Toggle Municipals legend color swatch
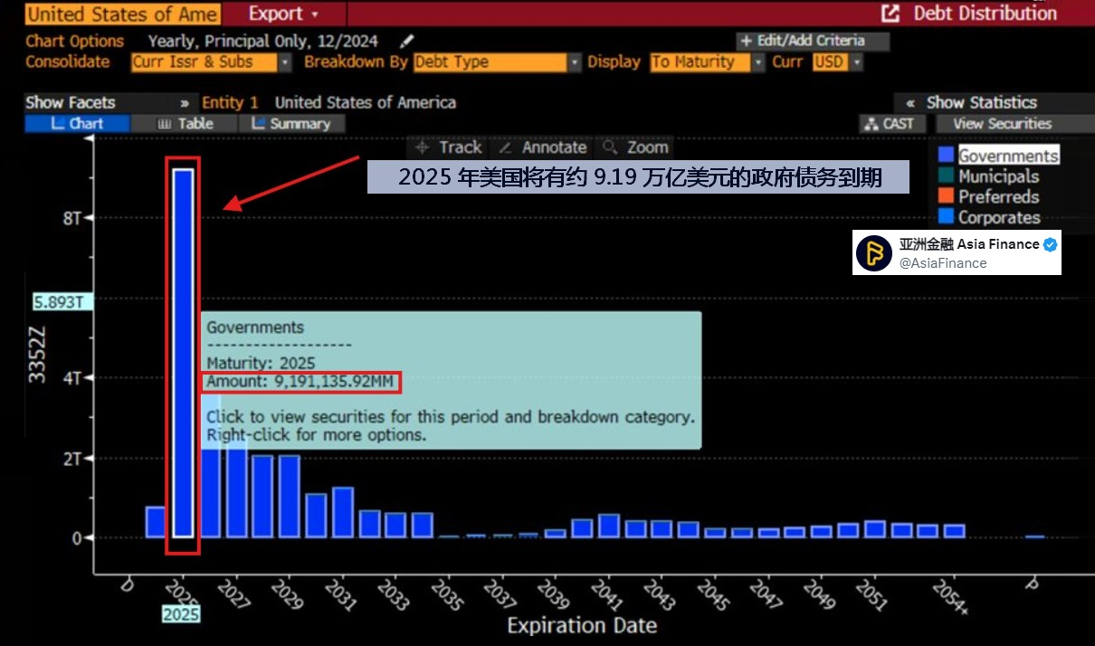 click(947, 176)
